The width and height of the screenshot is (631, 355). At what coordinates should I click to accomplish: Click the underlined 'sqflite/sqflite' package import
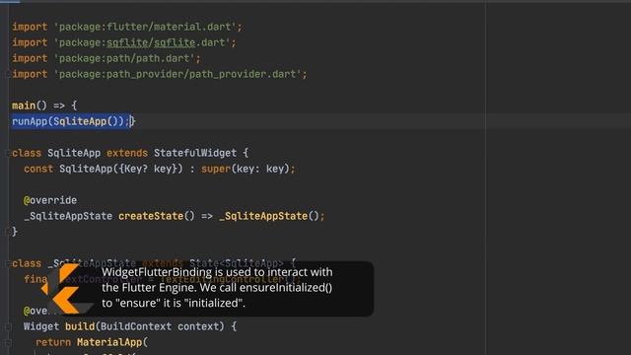[151, 42]
